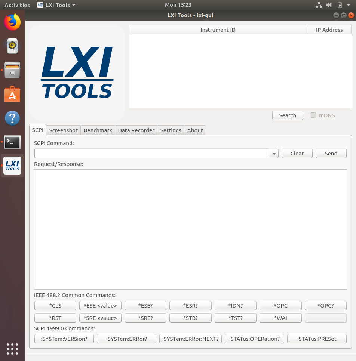Enable the mDNS checkbox
The image size is (356, 361).
click(313, 115)
